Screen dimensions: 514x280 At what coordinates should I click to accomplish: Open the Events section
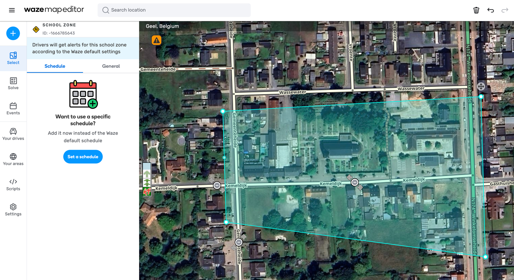point(13,109)
